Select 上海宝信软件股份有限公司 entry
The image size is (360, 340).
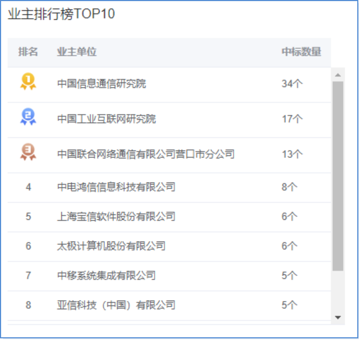116,217
